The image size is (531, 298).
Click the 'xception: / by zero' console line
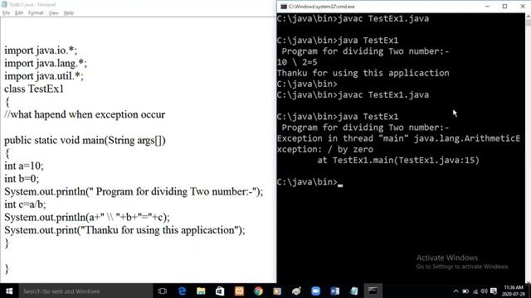(x=325, y=149)
